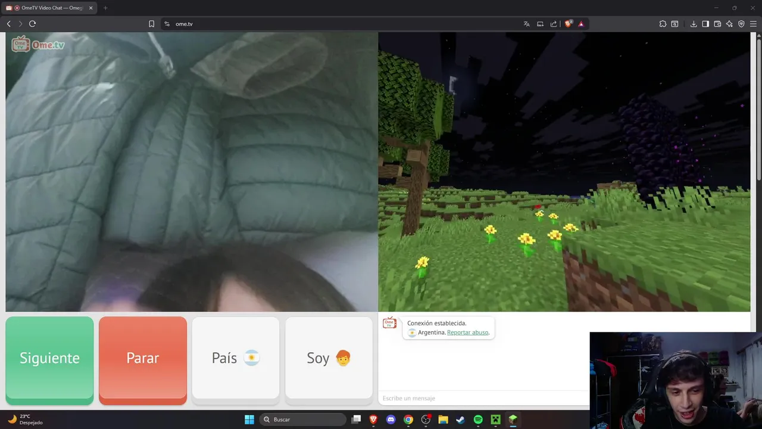Click the stranger's video feed

pos(192,172)
